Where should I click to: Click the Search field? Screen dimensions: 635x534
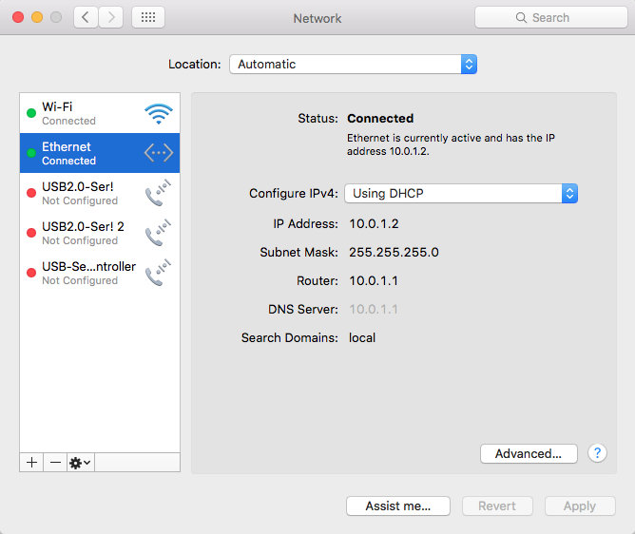pyautogui.click(x=551, y=17)
